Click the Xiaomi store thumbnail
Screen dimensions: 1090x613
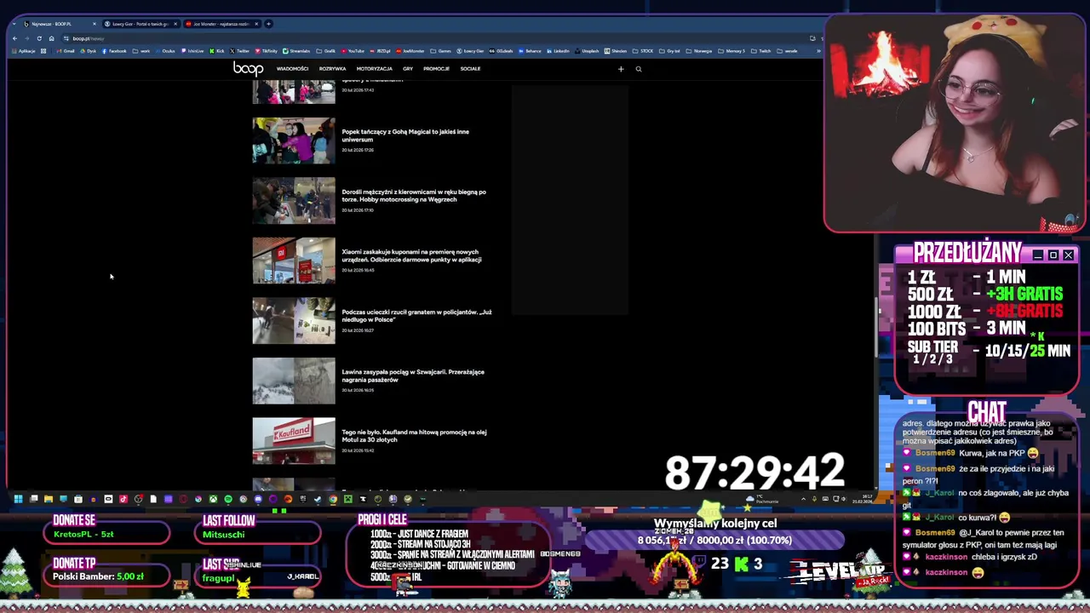(x=294, y=261)
